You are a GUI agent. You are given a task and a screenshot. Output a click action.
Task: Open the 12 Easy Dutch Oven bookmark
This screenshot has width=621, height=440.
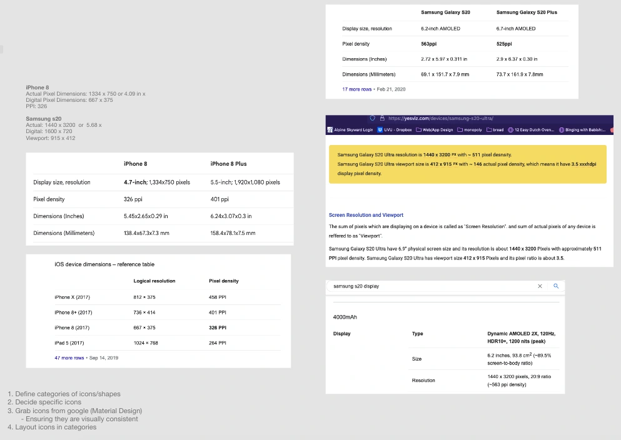(x=531, y=130)
